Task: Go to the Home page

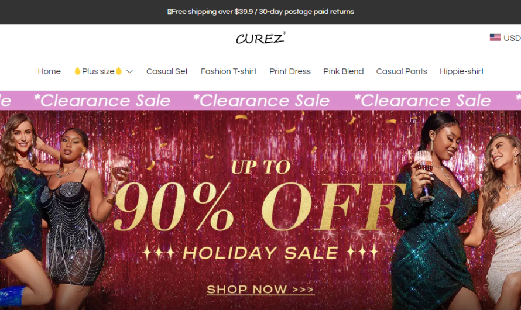Action: [x=49, y=71]
